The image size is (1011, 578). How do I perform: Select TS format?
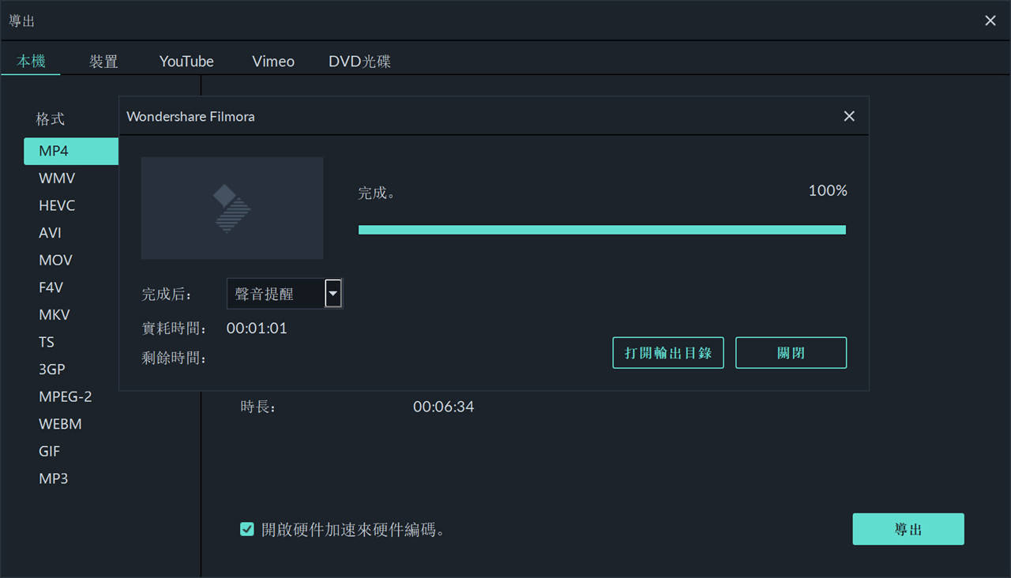tap(47, 342)
